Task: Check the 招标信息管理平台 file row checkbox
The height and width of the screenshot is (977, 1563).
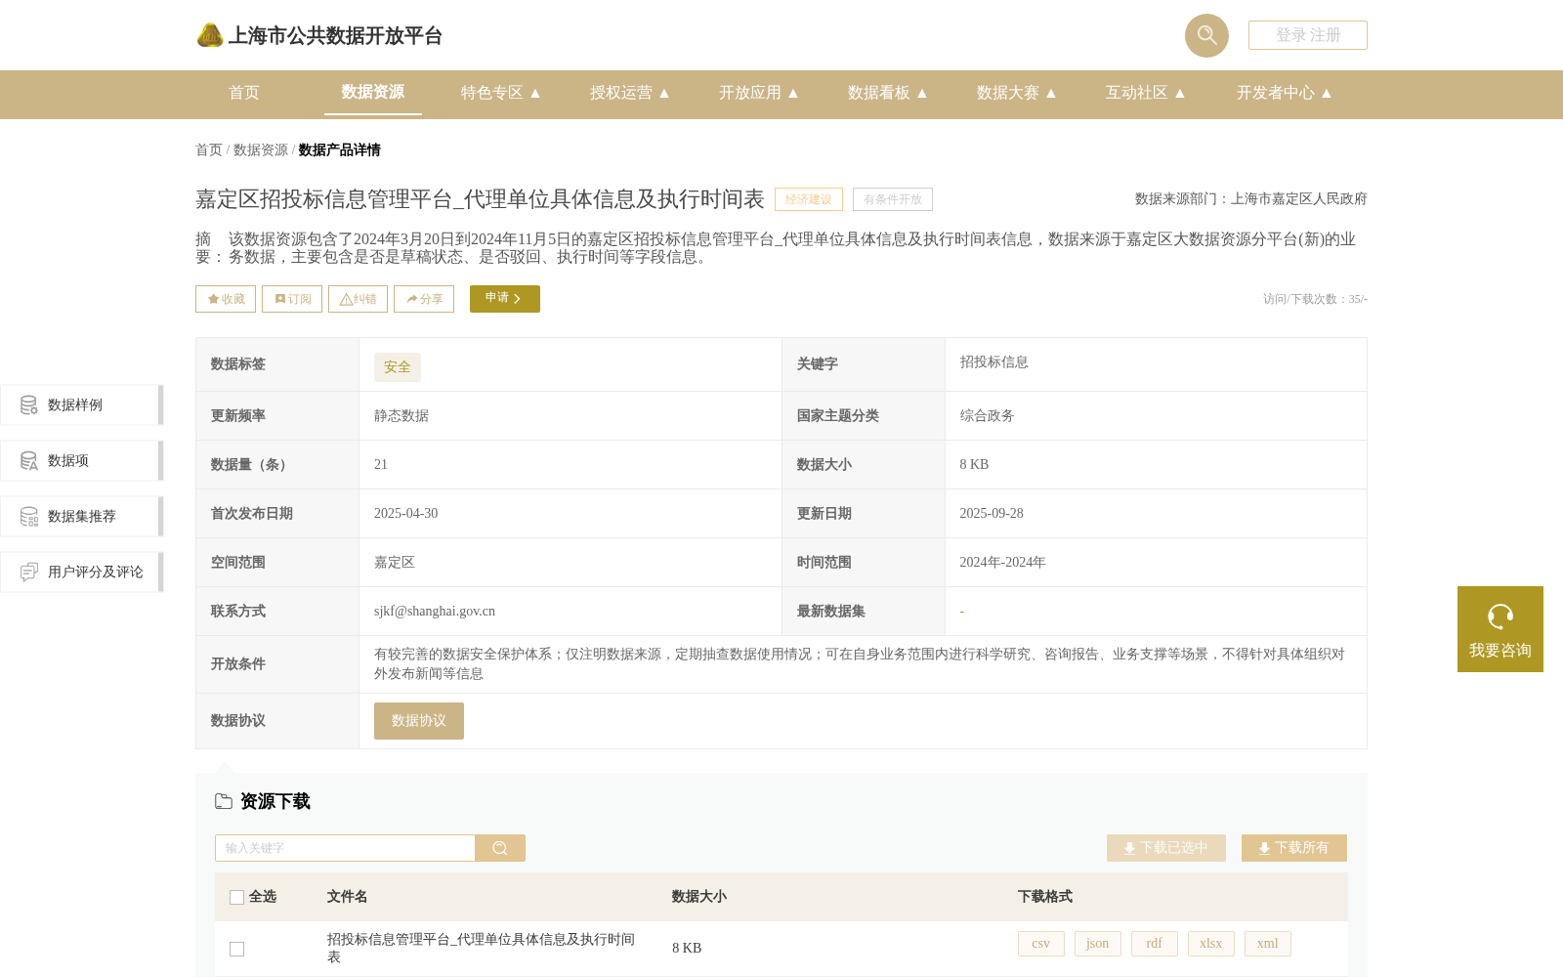Action: [236, 949]
